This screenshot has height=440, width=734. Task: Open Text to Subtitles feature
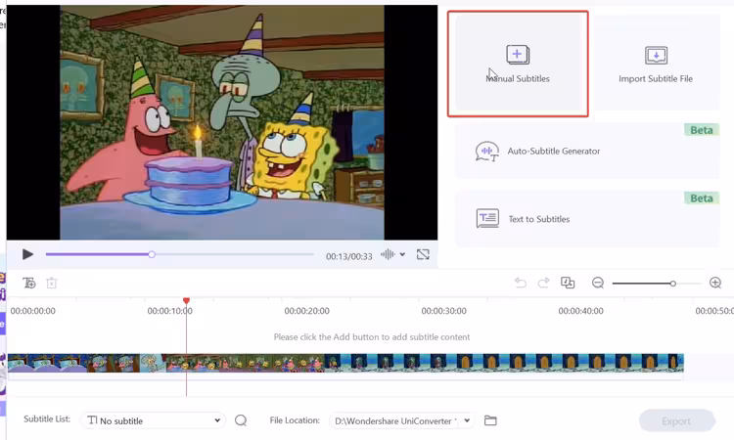[587, 219]
